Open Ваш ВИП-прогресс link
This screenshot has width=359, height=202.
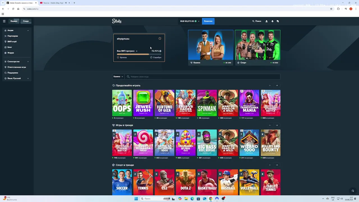(x=127, y=51)
